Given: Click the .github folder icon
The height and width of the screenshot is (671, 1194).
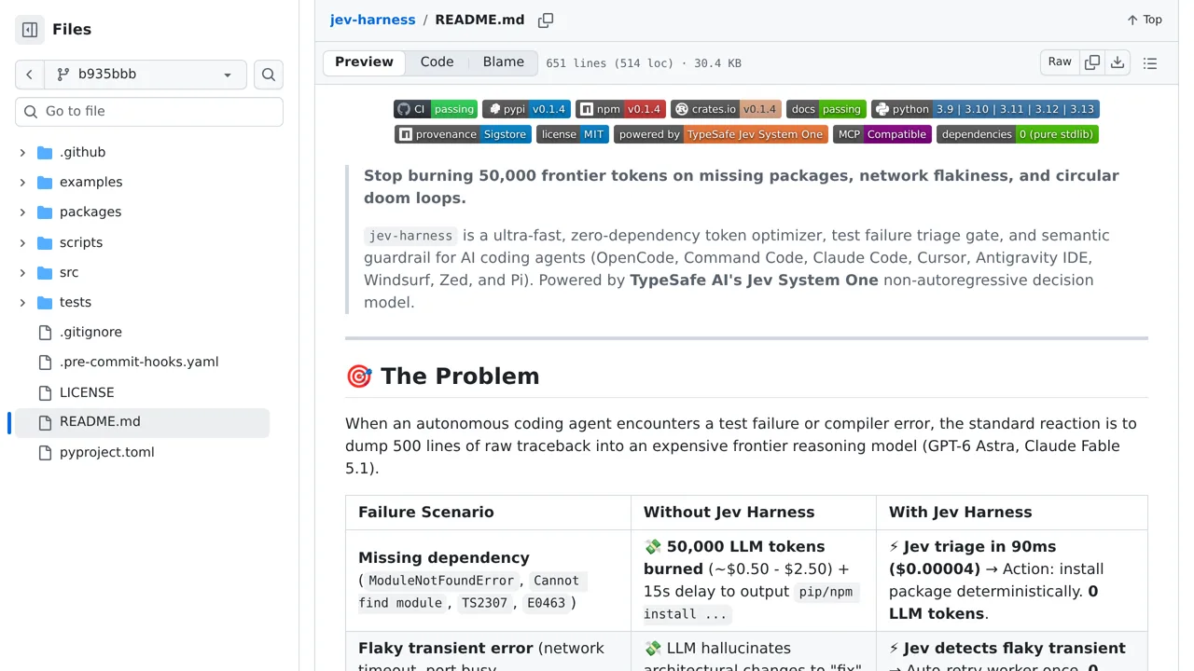Looking at the screenshot, I should [x=45, y=152].
